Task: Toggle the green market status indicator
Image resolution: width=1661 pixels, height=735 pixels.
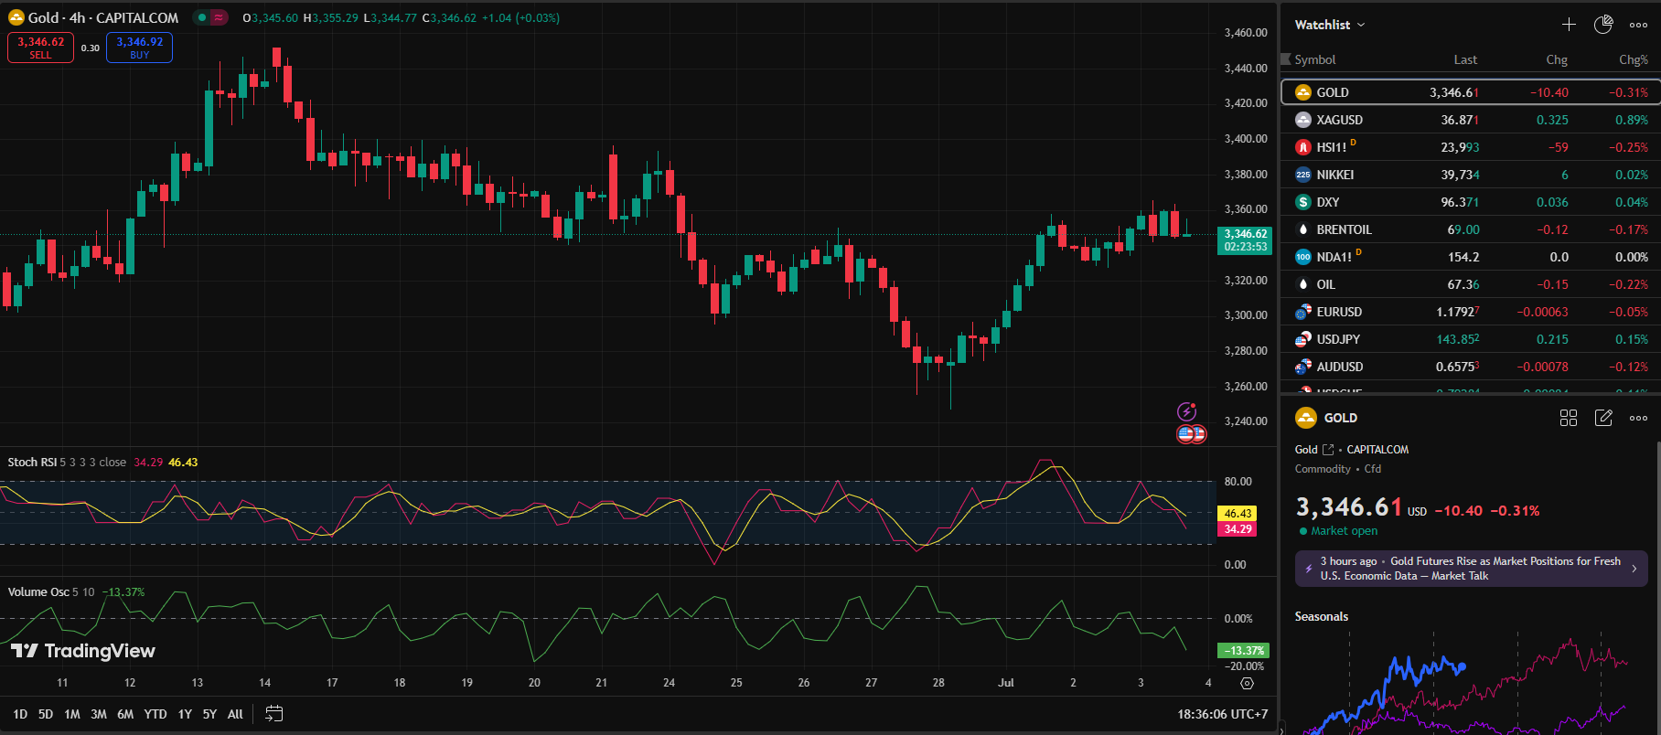Action: [200, 17]
